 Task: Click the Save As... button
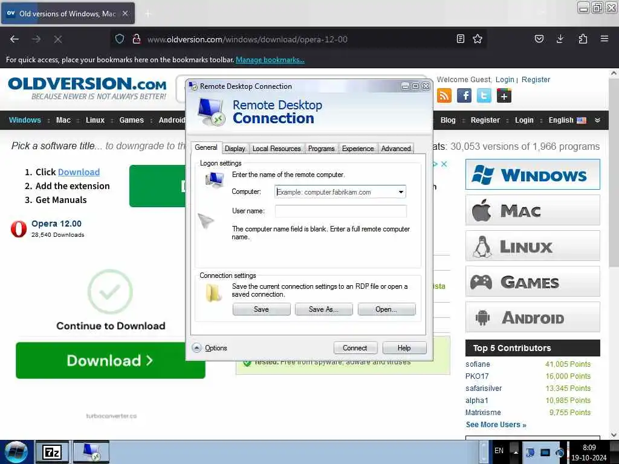pyautogui.click(x=324, y=309)
